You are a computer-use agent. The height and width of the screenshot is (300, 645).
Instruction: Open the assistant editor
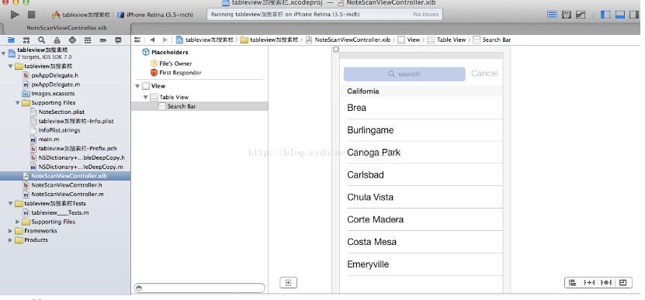pyautogui.click(x=567, y=15)
